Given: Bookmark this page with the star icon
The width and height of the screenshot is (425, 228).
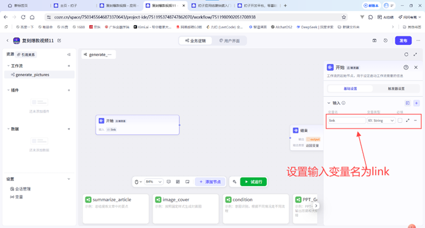Looking at the screenshot, I should coord(344,17).
